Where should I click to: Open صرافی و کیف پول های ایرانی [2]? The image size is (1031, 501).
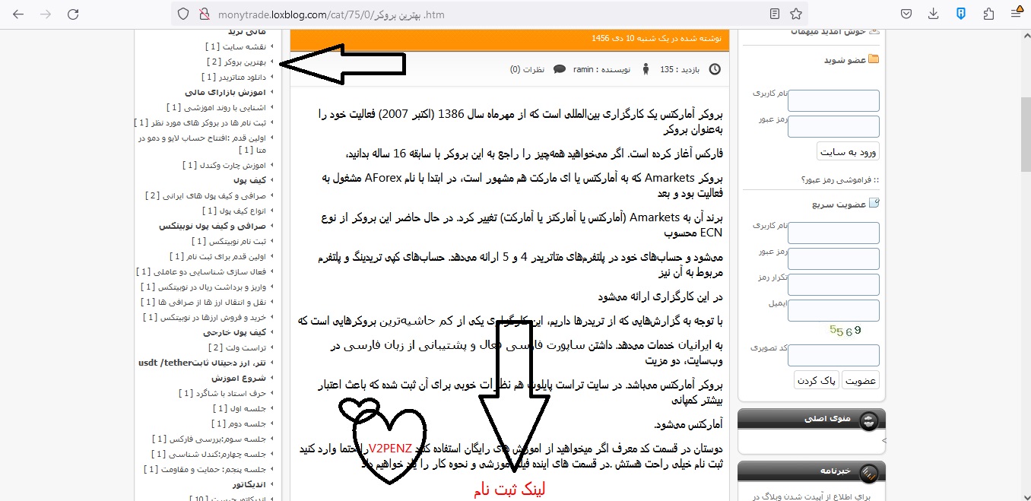point(205,195)
